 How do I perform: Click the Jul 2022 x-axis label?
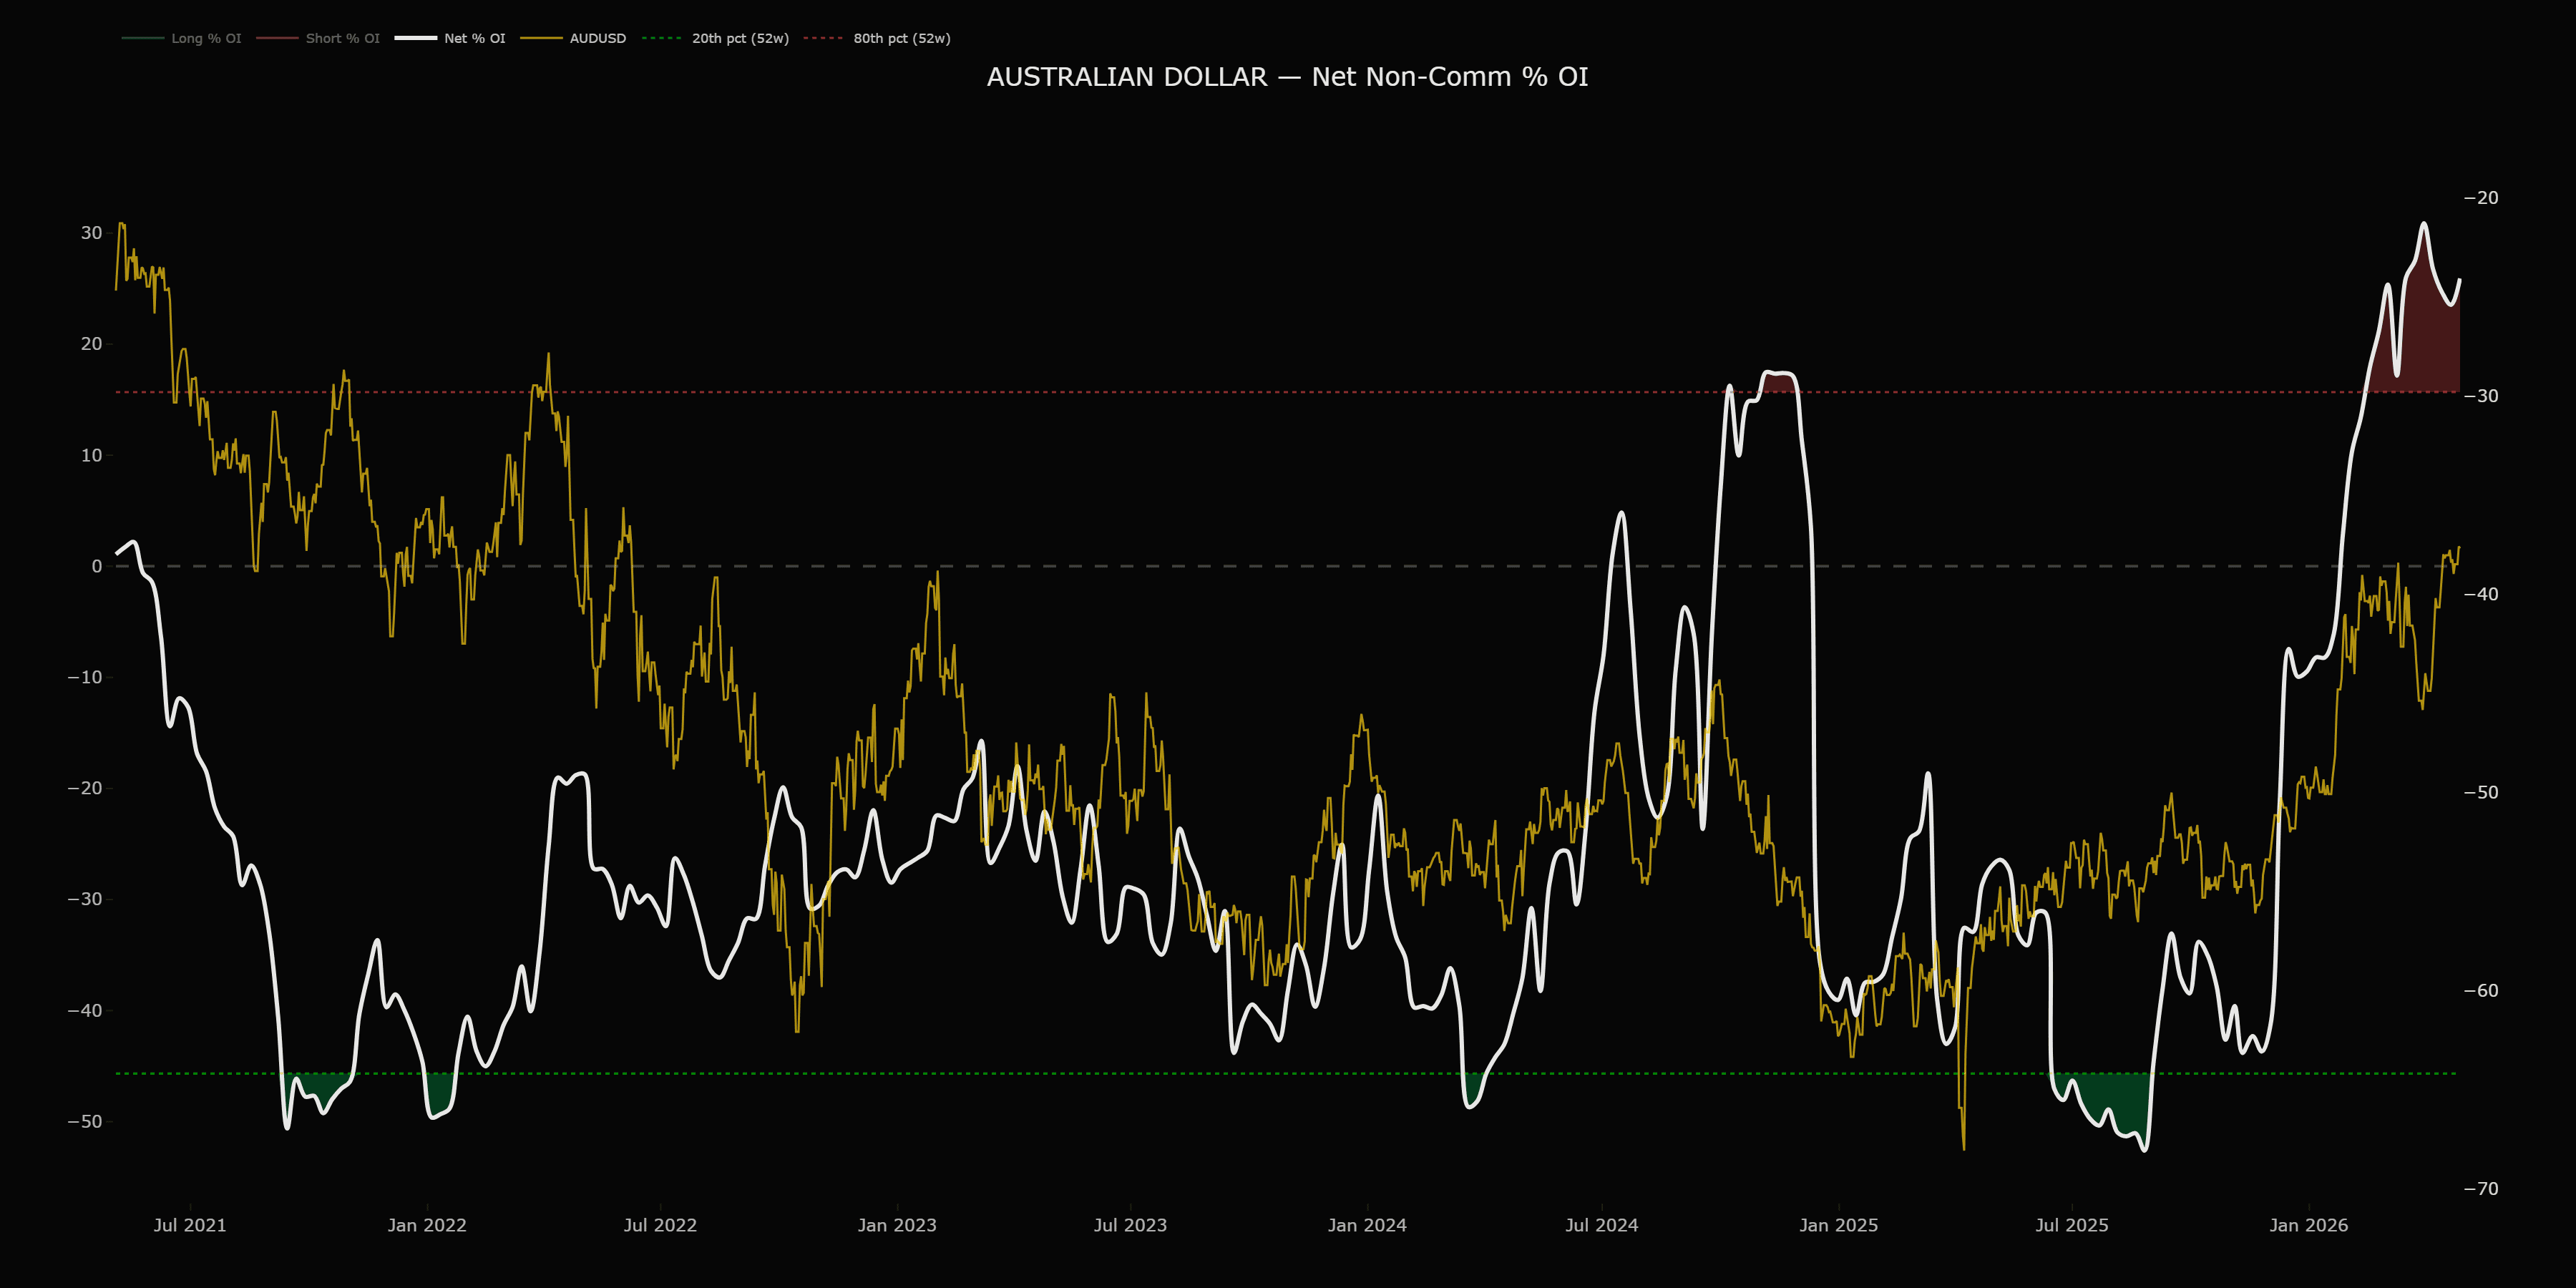coord(660,1225)
